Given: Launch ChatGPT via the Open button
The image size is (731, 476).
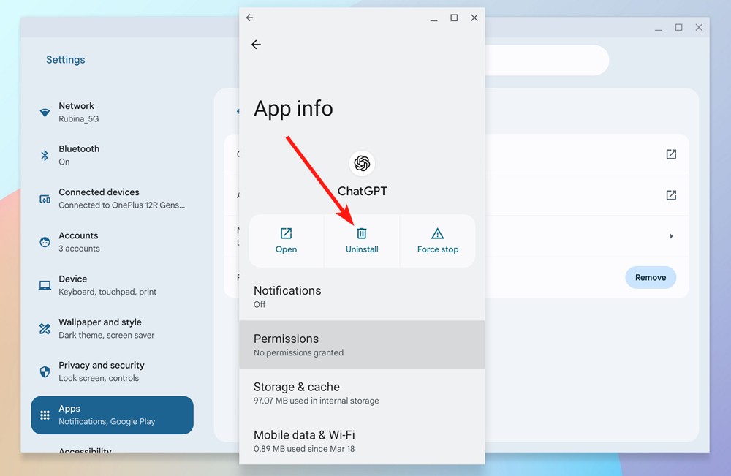Looking at the screenshot, I should point(286,241).
